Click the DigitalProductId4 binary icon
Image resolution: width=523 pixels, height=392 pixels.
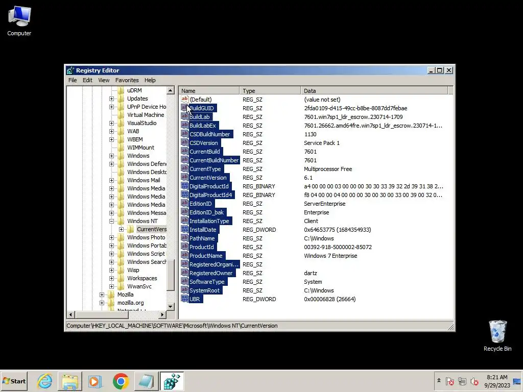tap(184, 194)
